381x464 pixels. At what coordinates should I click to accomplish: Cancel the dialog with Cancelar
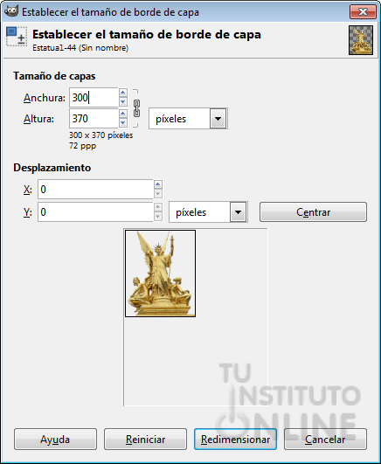(325, 440)
